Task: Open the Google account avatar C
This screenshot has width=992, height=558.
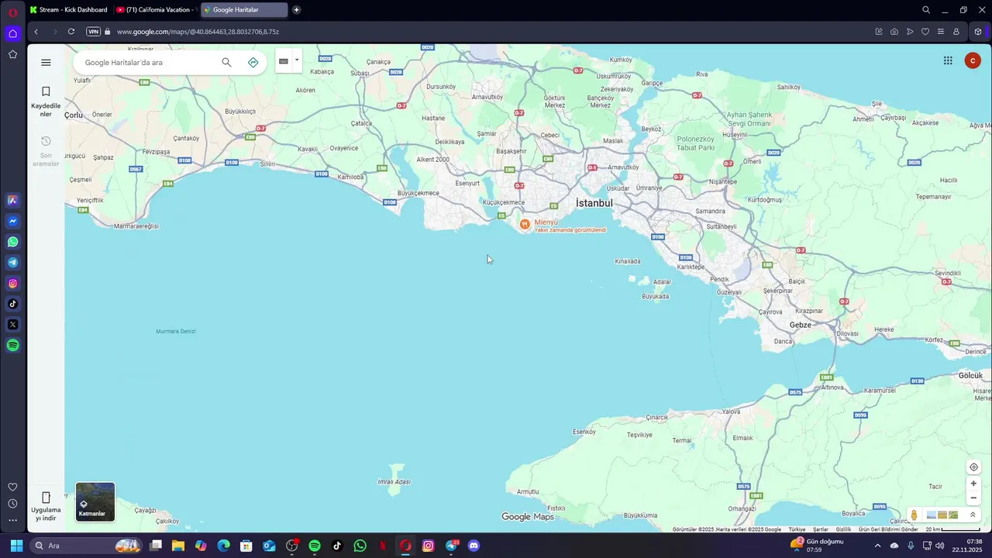Action: point(973,60)
